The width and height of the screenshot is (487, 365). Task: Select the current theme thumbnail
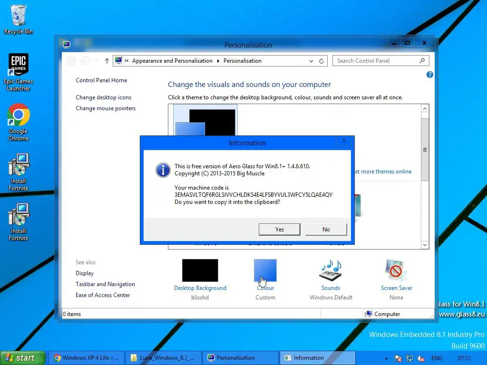(x=205, y=120)
